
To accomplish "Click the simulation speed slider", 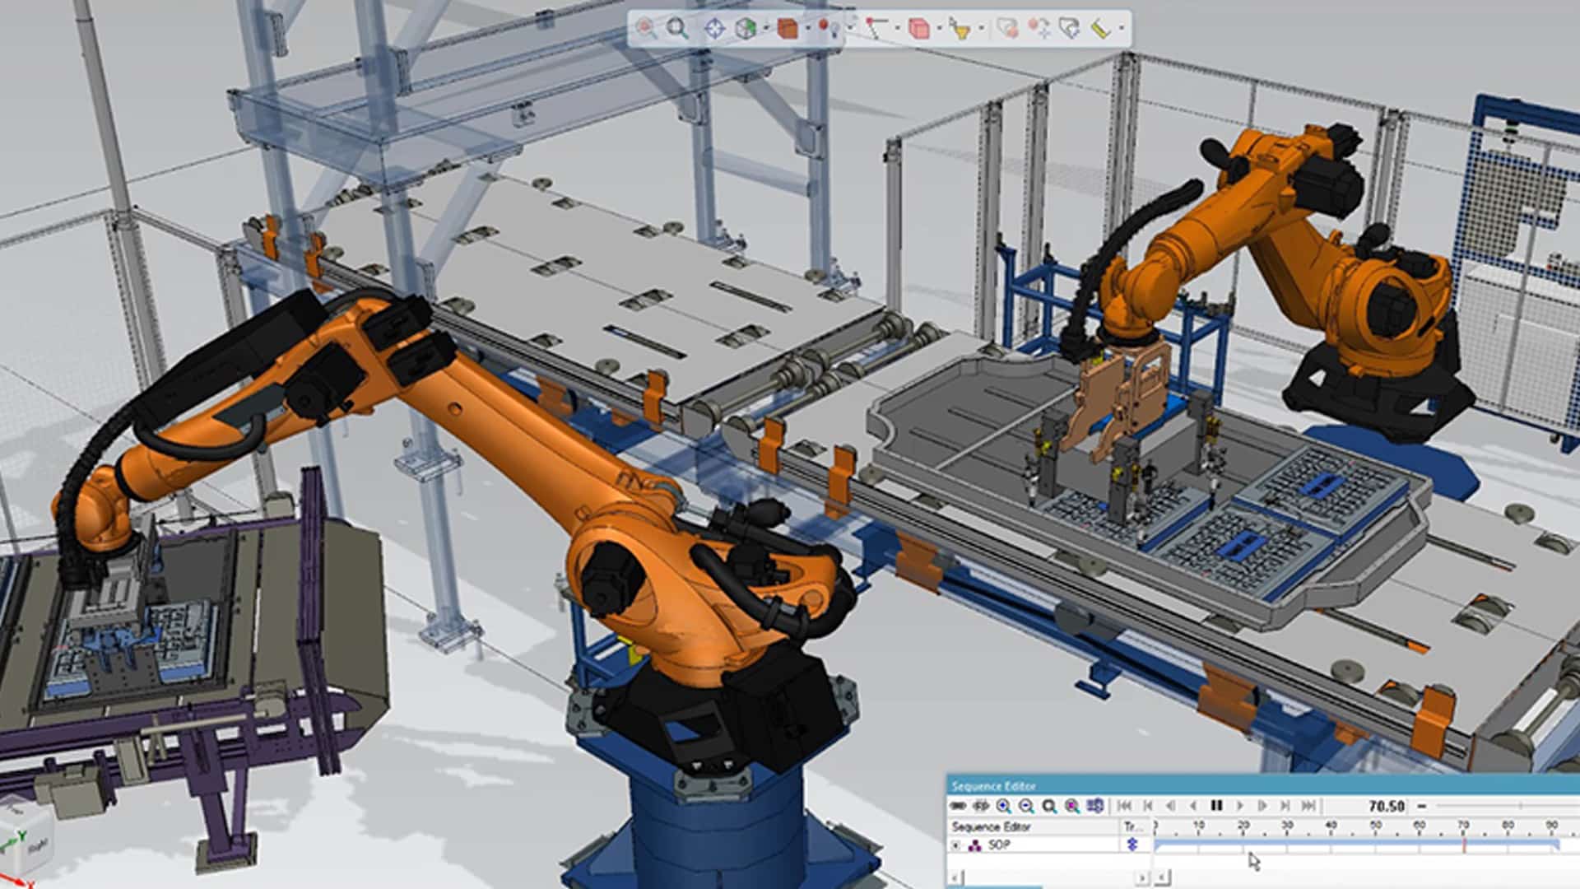I will coord(1519,806).
